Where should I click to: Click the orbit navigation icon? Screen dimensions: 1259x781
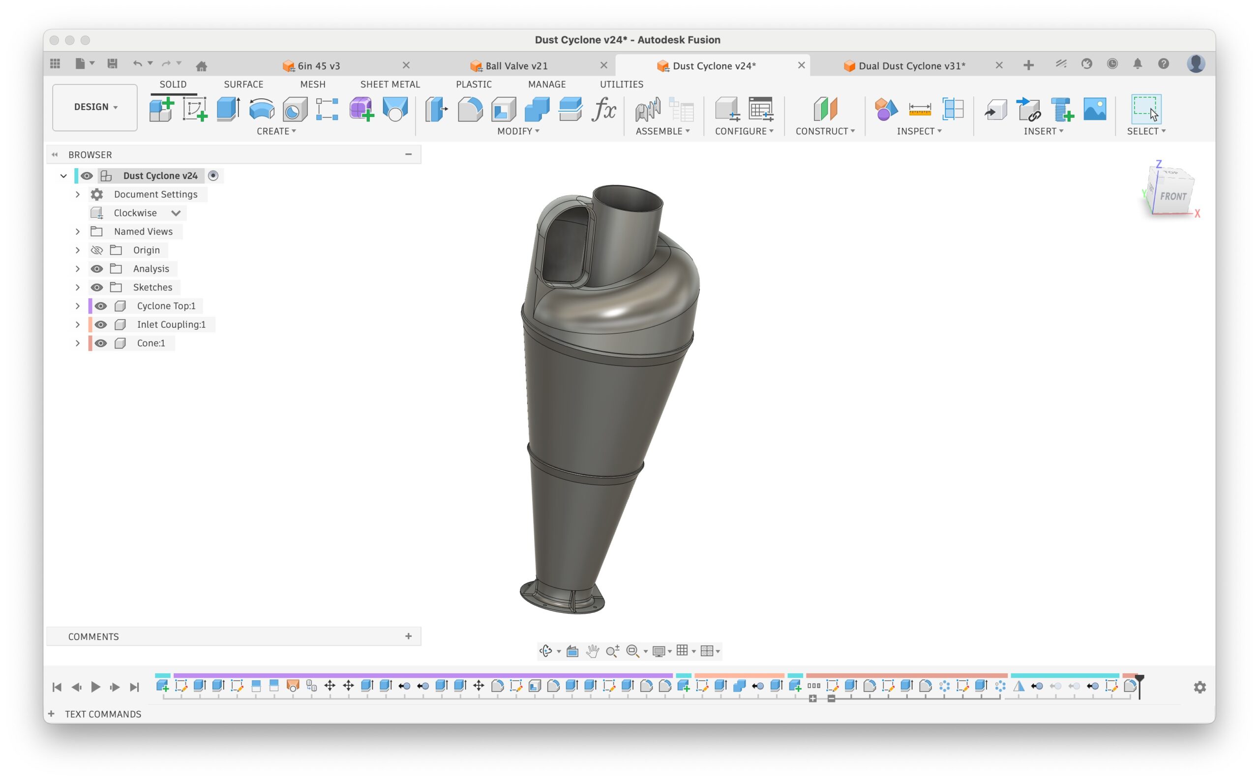pyautogui.click(x=545, y=651)
